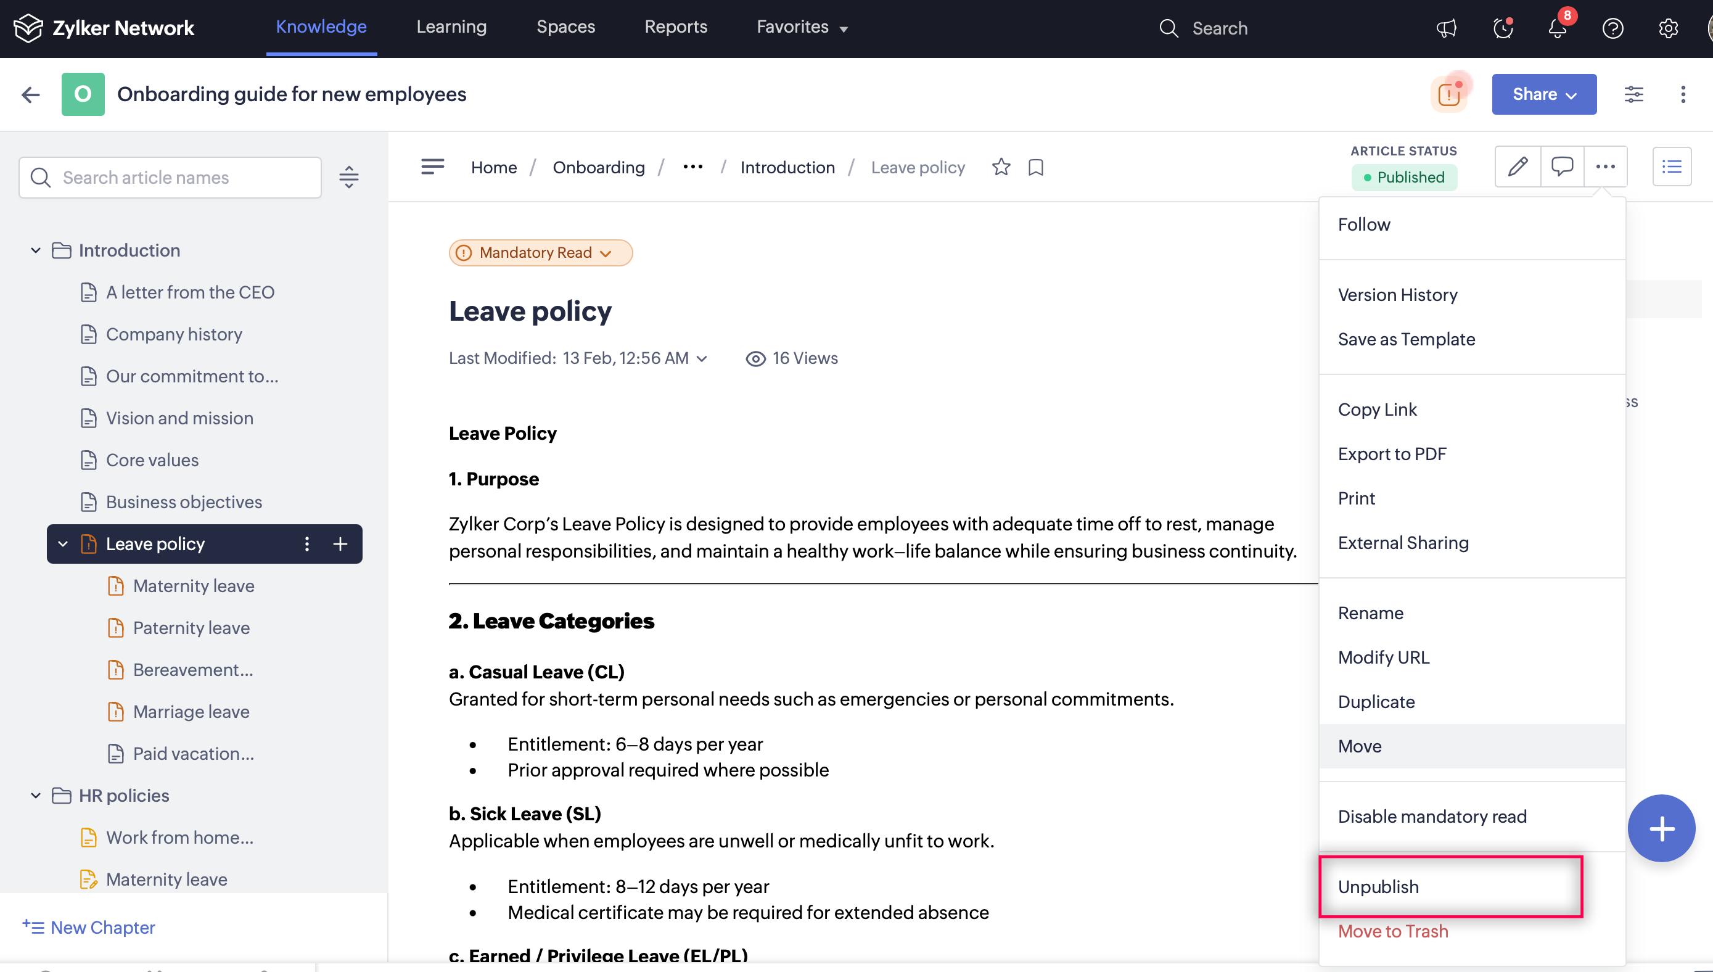Select Unpublish from the context menu
Viewport: 1713px width, 972px height.
pyautogui.click(x=1379, y=886)
